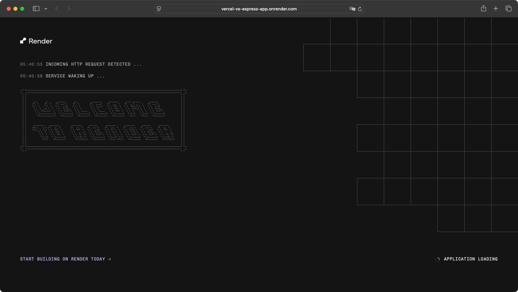Screen dimensions: 518x292
Task: Open the Safari Share menu icon
Action: 483,8
